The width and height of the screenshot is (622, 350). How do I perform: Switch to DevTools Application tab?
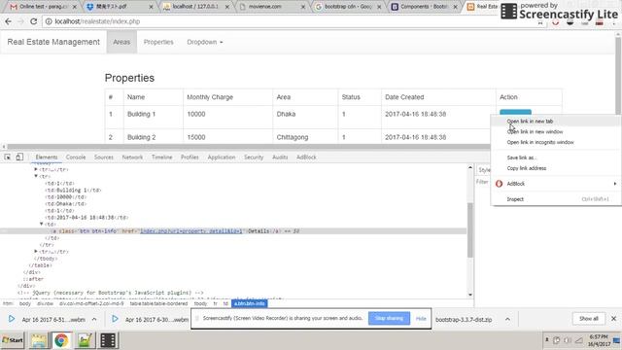pos(222,157)
